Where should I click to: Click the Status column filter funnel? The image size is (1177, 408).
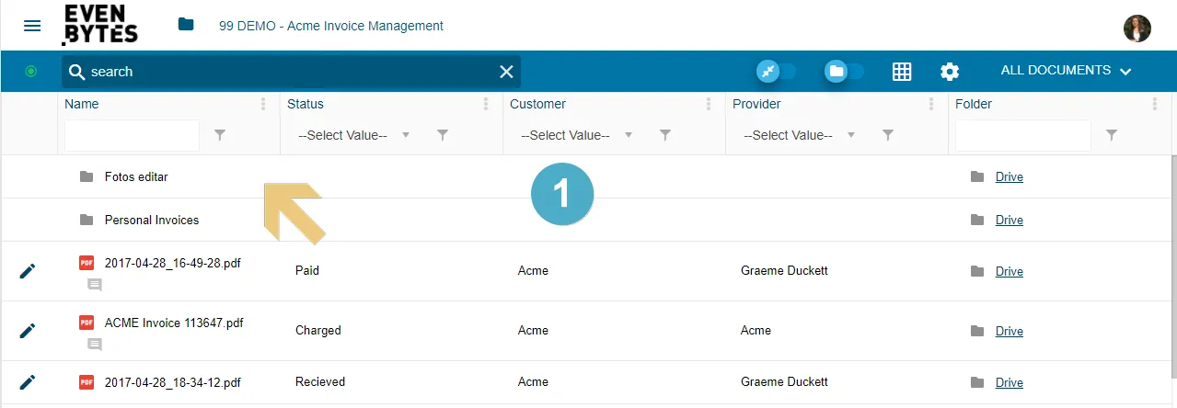[x=443, y=135]
